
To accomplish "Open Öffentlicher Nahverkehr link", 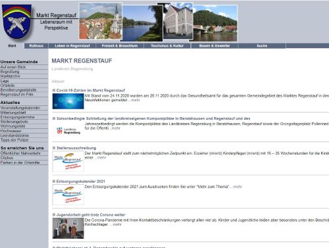I will [x=20, y=153].
